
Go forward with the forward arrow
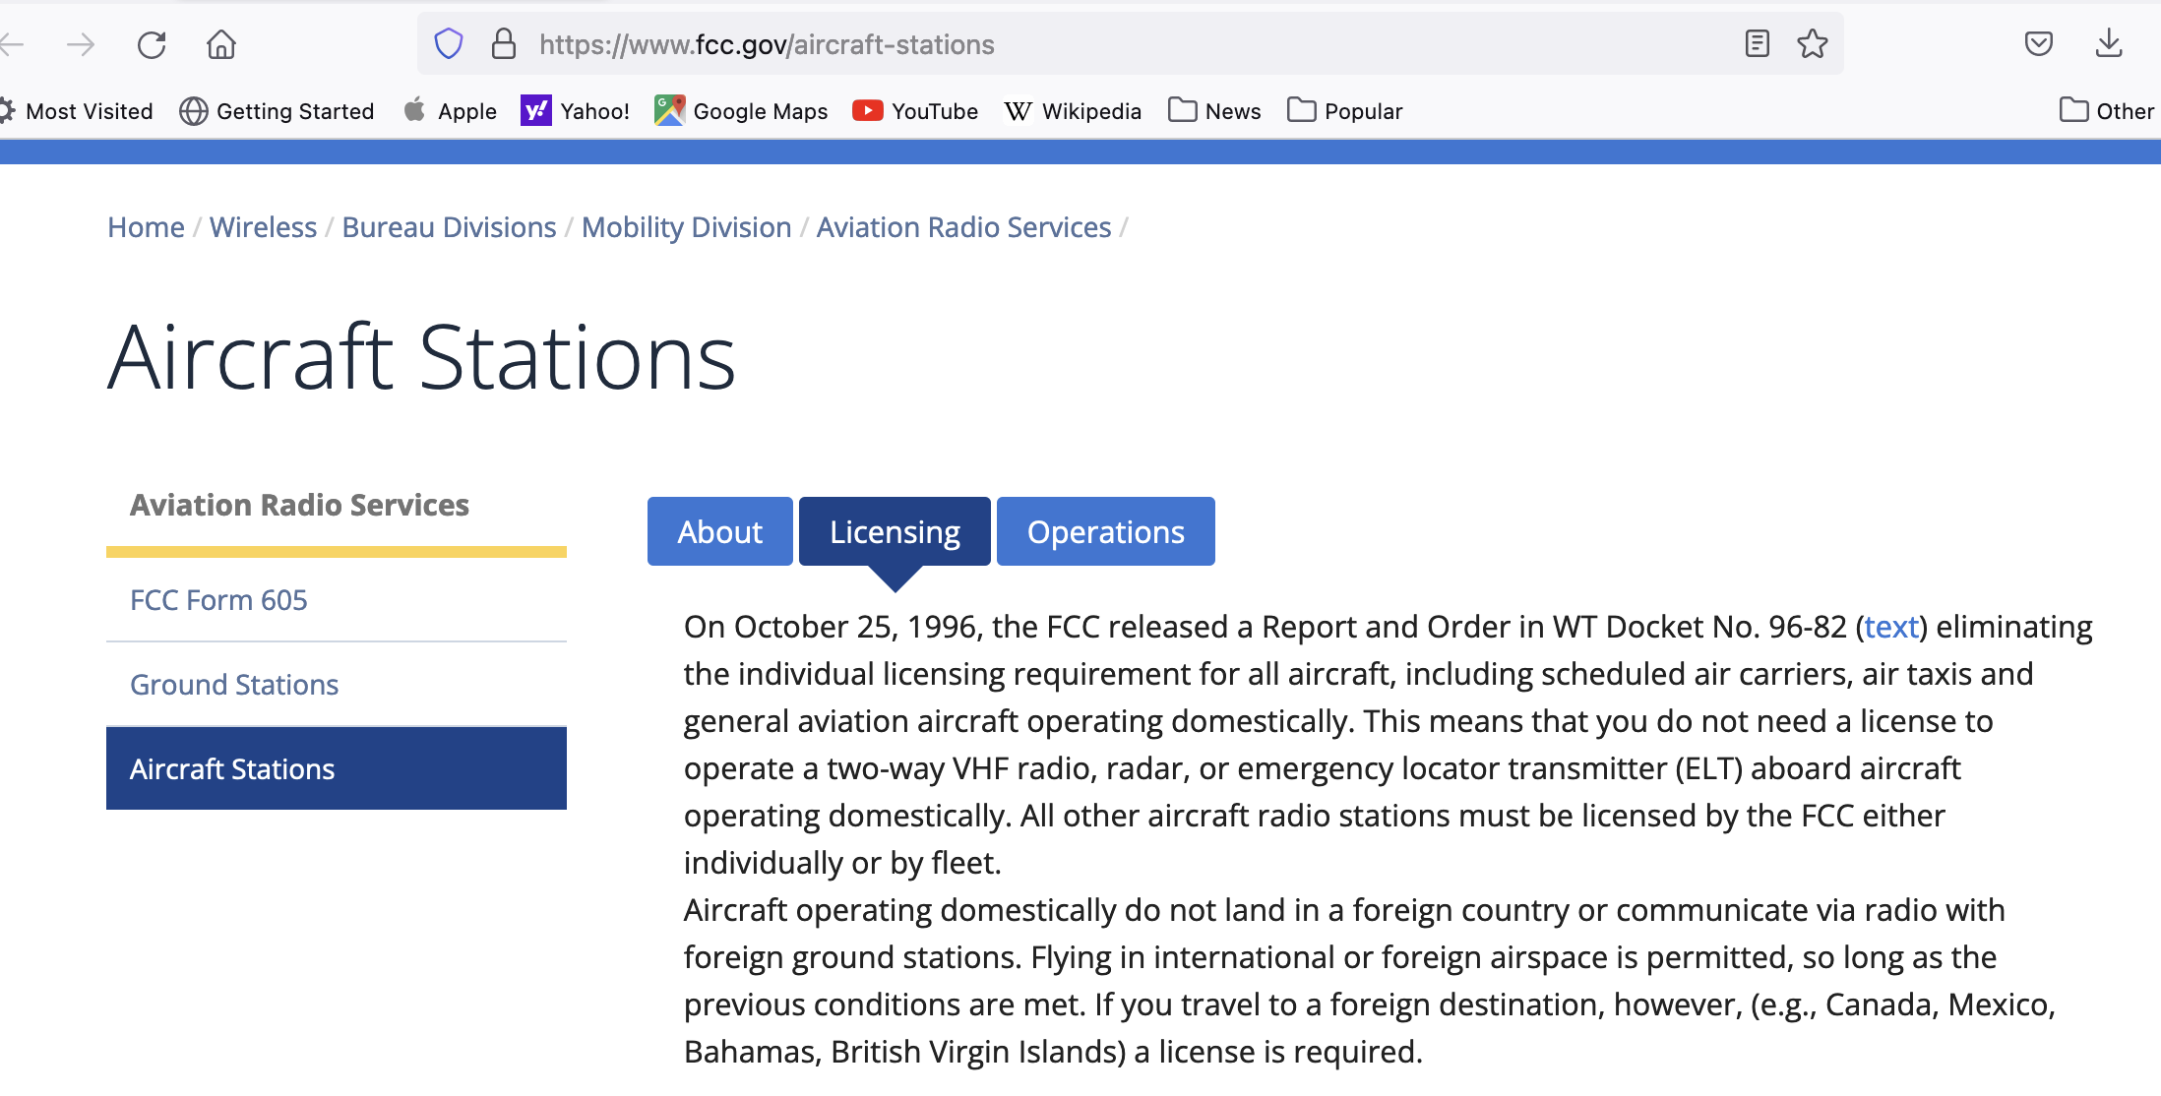click(x=81, y=44)
